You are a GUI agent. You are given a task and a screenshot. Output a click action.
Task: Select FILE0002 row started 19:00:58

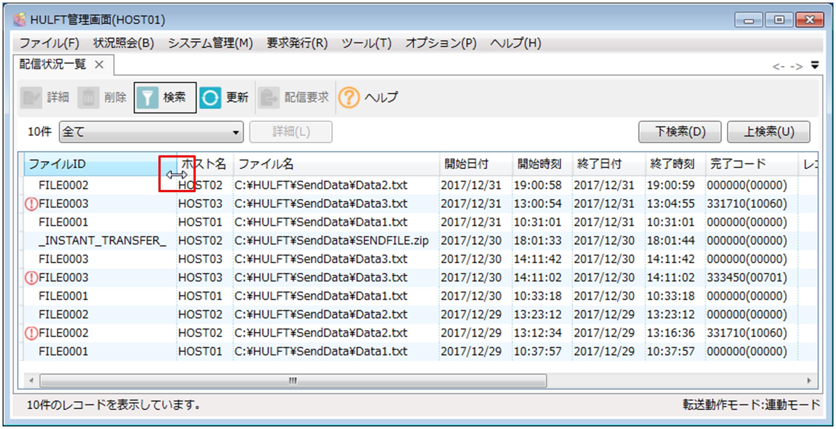coord(421,185)
